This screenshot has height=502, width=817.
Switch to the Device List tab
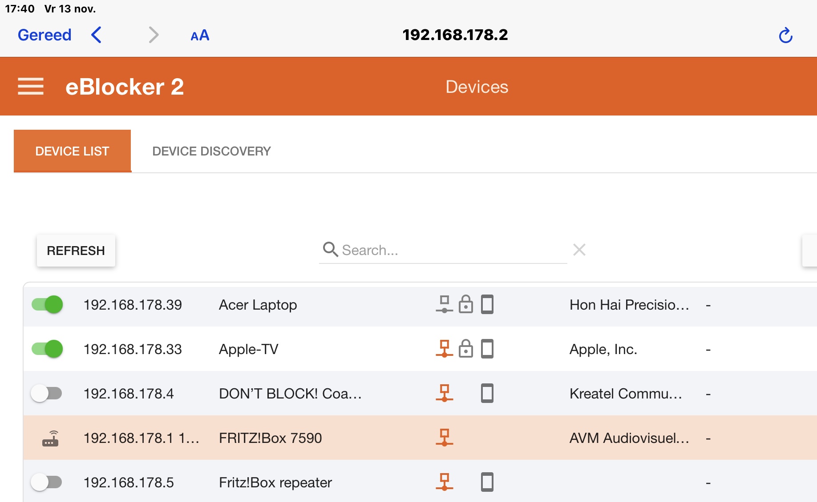click(73, 151)
